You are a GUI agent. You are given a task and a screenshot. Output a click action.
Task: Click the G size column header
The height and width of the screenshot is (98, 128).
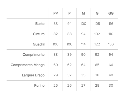tap(97, 13)
